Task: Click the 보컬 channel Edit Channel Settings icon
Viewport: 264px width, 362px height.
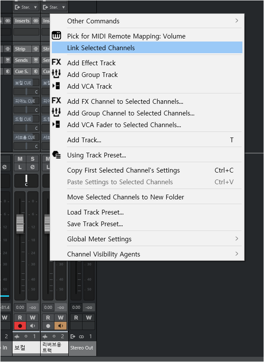Action: [32, 167]
